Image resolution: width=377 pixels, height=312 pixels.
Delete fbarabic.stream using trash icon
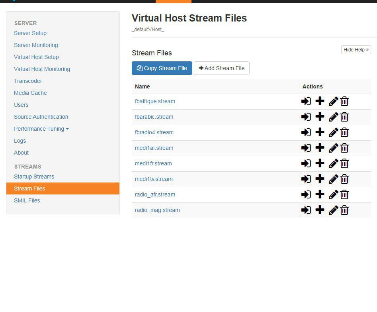(344, 117)
